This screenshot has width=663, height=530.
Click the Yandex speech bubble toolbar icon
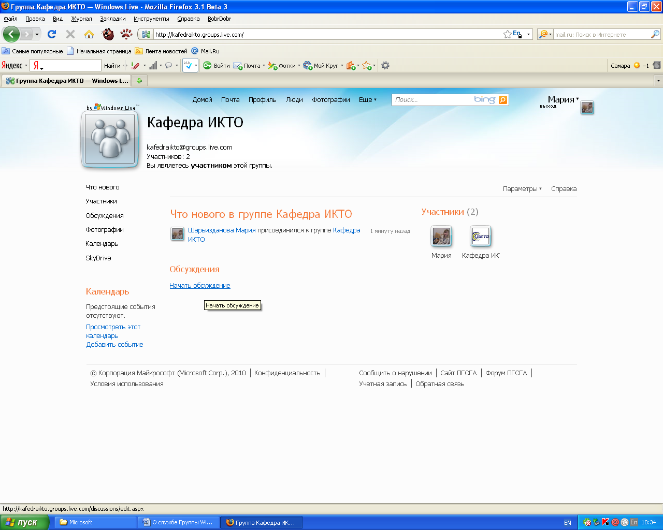coord(168,65)
